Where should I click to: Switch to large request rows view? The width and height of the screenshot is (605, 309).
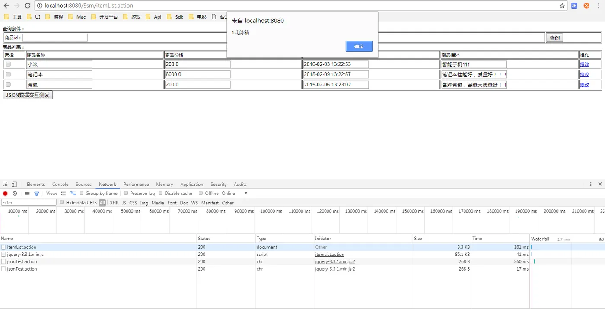click(64, 194)
